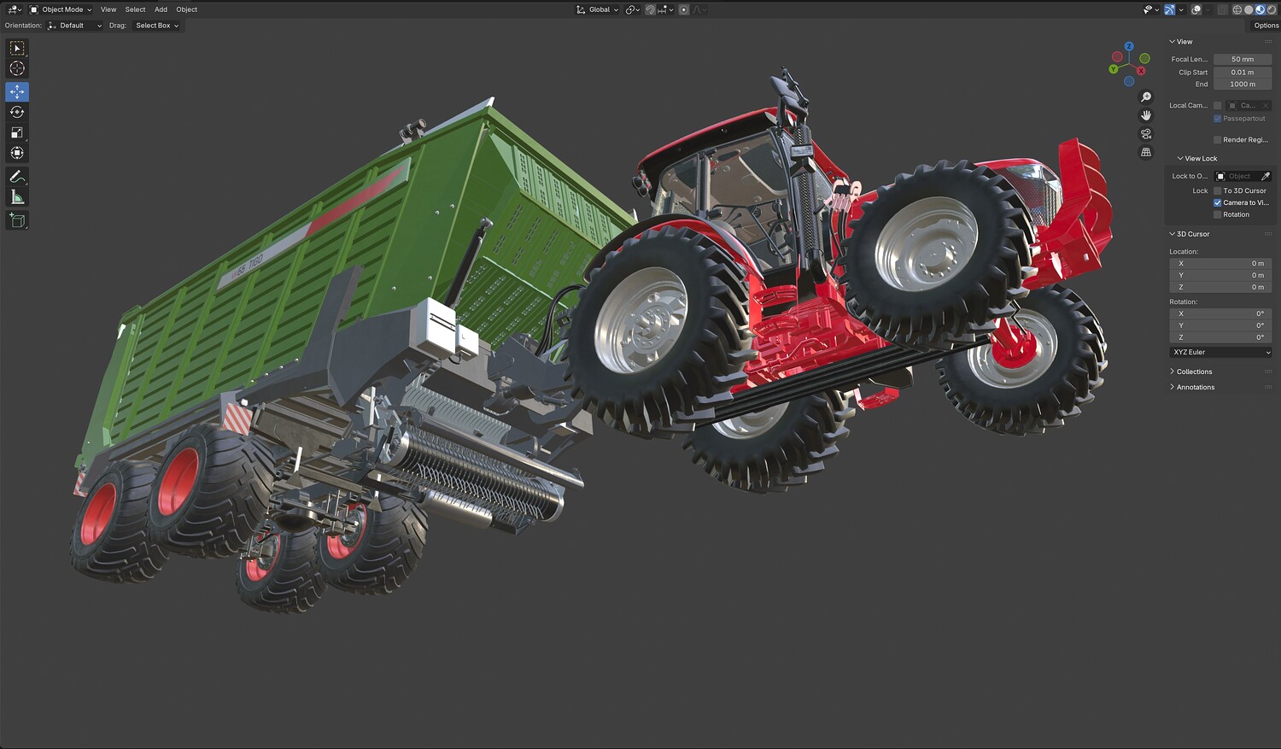Screen dimensions: 1281x749
Task: Collapse the View Lock subpanel
Action: pyautogui.click(x=1197, y=159)
